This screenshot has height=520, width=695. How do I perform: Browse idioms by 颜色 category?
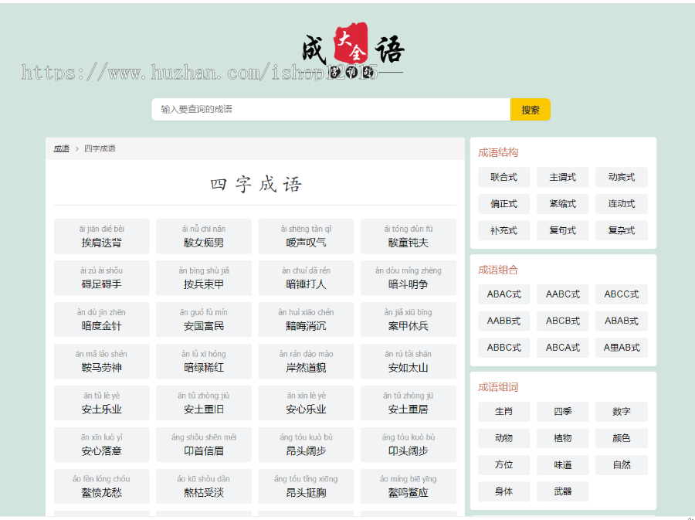622,438
